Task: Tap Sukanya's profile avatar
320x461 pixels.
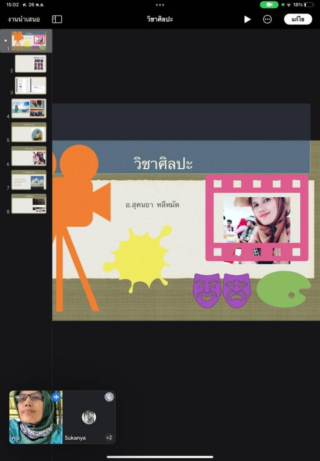Action: [x=89, y=417]
